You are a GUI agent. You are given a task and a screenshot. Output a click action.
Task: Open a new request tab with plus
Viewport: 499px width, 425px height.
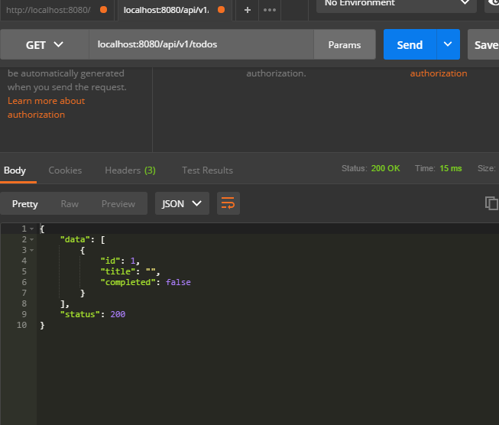[x=248, y=10]
